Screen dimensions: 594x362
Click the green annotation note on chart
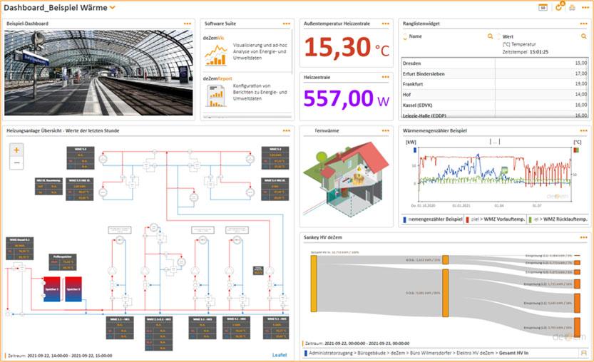(x=504, y=170)
